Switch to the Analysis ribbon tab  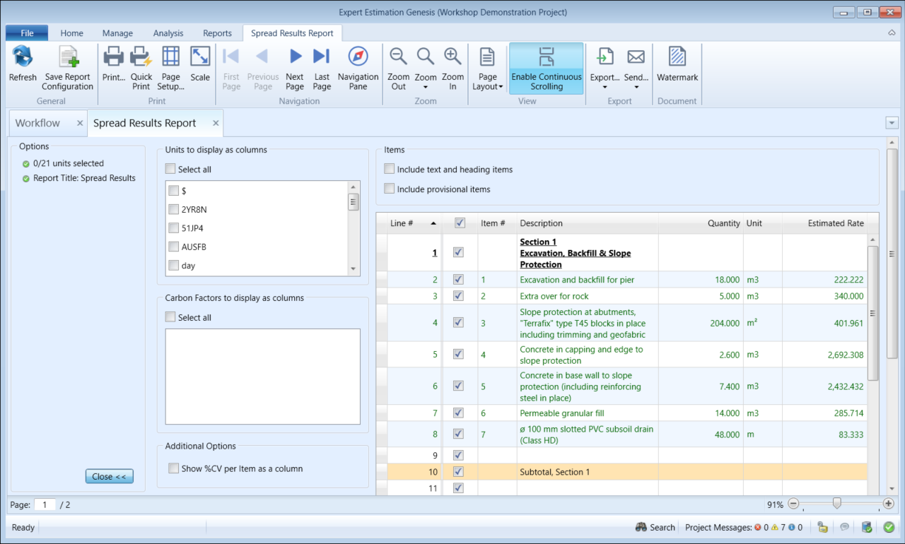tap(168, 33)
